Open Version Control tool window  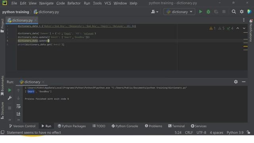click(x=22, y=126)
